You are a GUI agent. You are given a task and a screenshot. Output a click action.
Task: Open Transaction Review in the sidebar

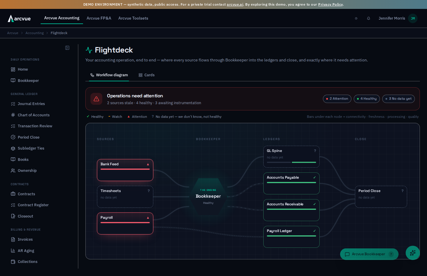click(35, 126)
